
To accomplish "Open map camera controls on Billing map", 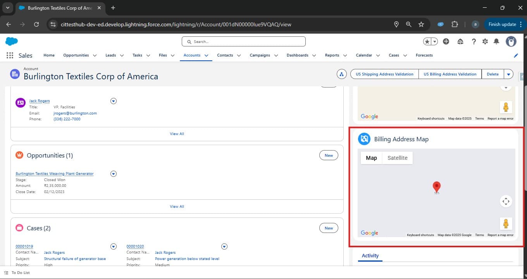I will click(x=506, y=201).
